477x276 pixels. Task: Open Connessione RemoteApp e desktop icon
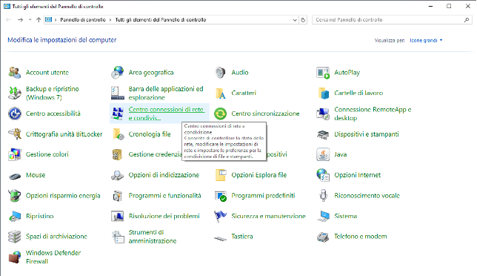(323, 114)
